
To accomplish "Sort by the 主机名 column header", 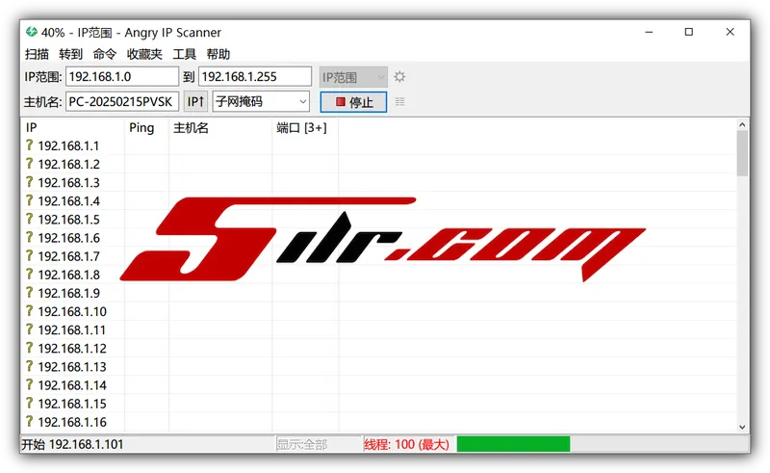I will pyautogui.click(x=220, y=128).
